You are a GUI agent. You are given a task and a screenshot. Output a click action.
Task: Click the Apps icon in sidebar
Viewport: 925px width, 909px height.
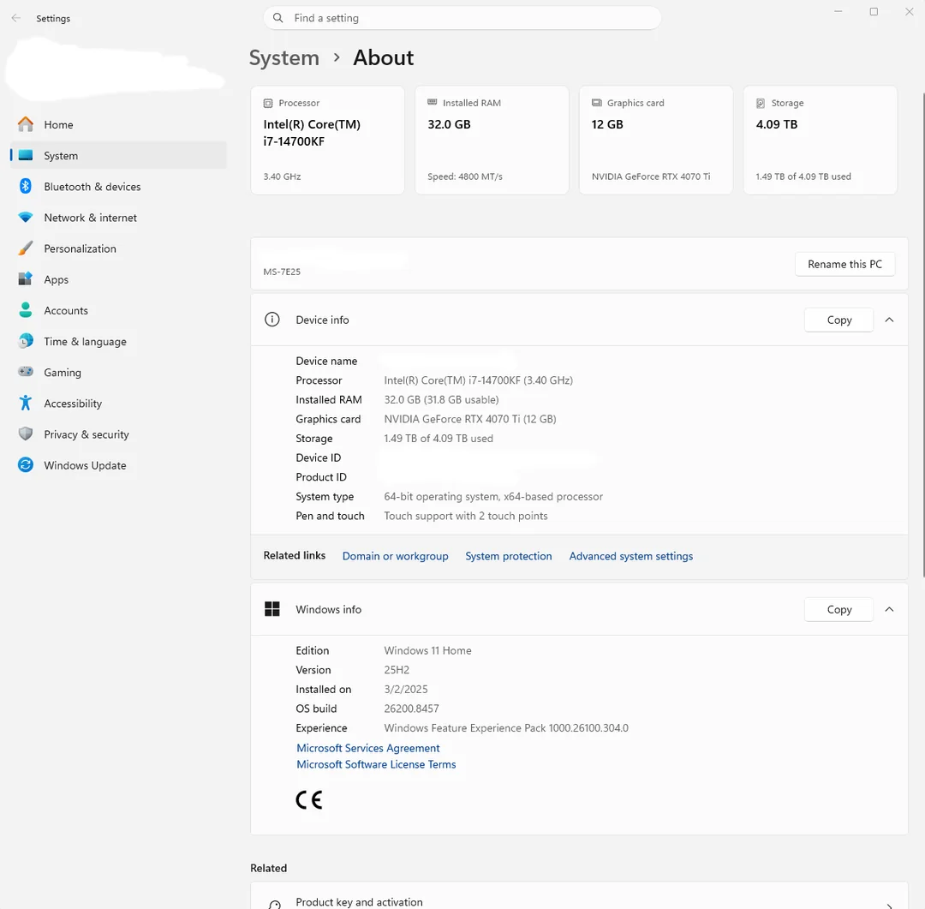click(x=26, y=279)
